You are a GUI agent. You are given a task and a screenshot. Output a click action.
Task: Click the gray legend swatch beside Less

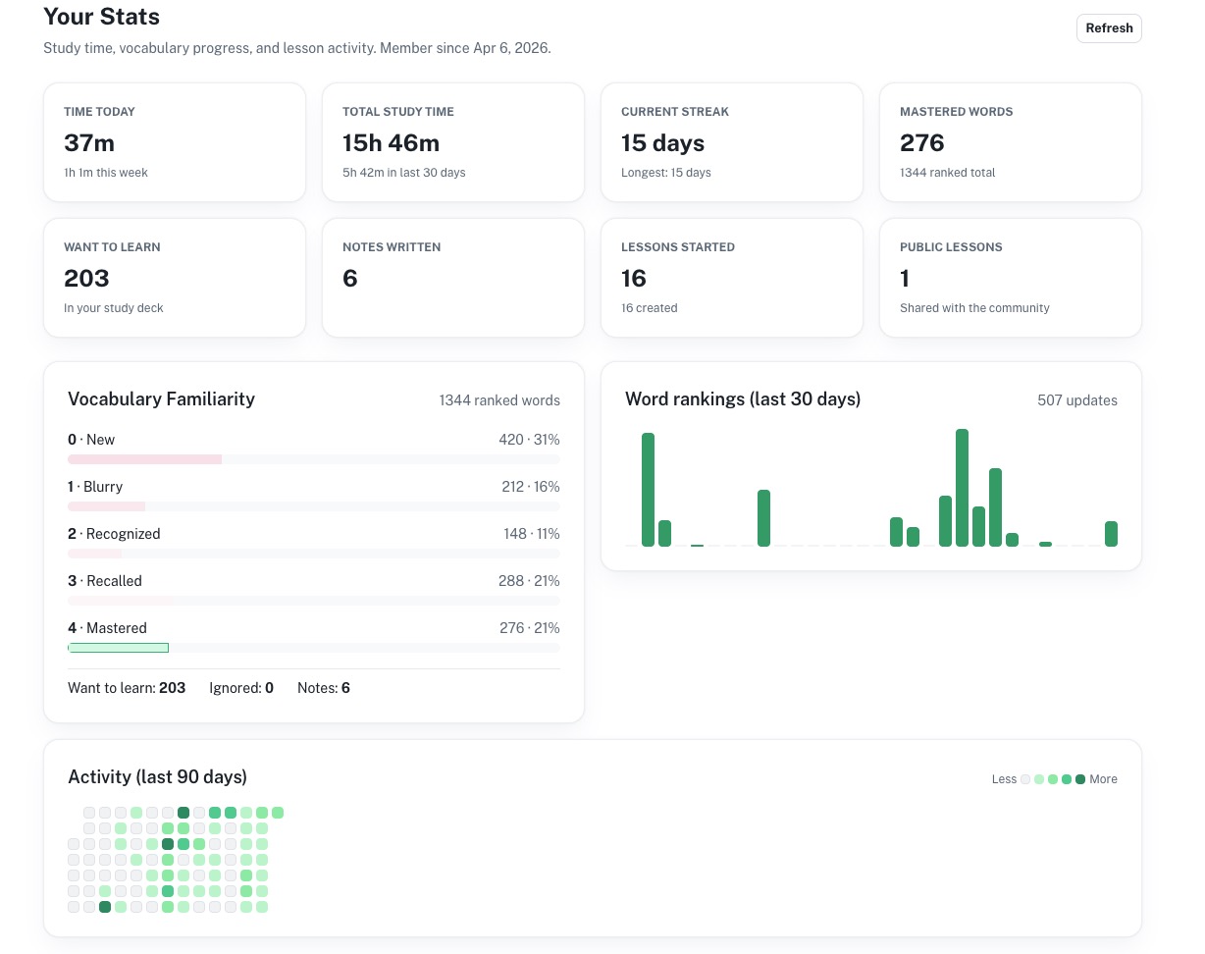tap(1025, 779)
